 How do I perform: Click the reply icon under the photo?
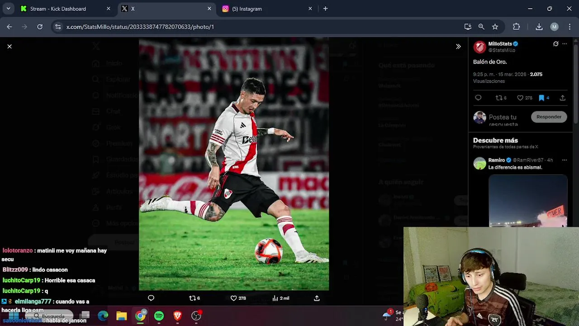tap(151, 298)
